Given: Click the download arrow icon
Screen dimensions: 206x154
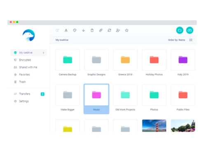Looking at the screenshot, I should tap(83, 30).
